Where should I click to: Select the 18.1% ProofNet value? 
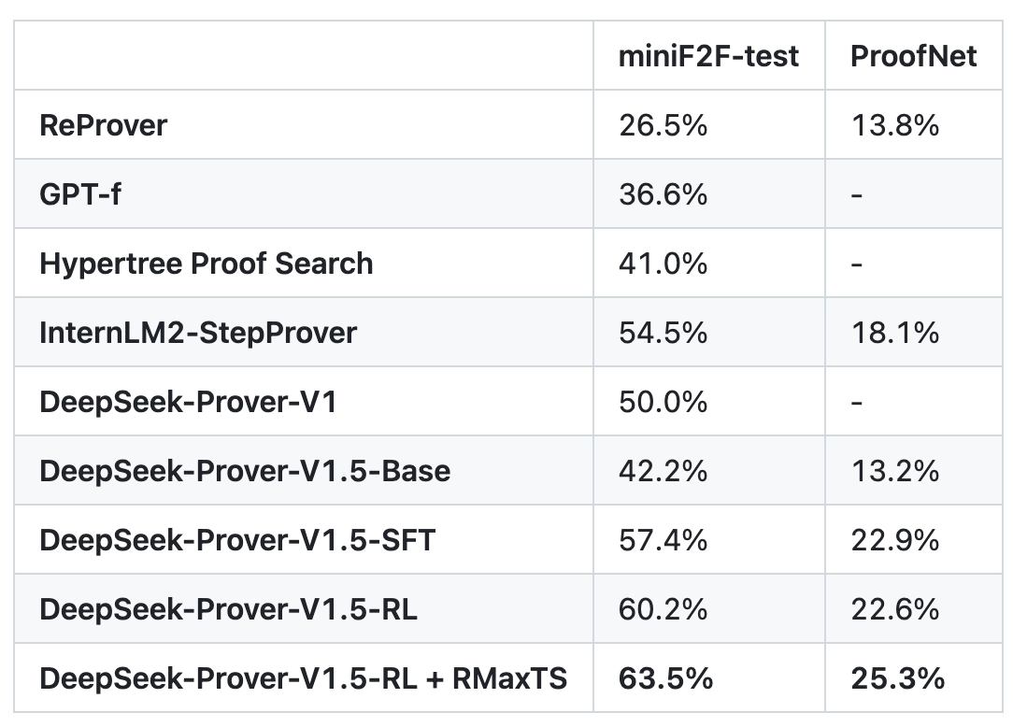pos(894,333)
